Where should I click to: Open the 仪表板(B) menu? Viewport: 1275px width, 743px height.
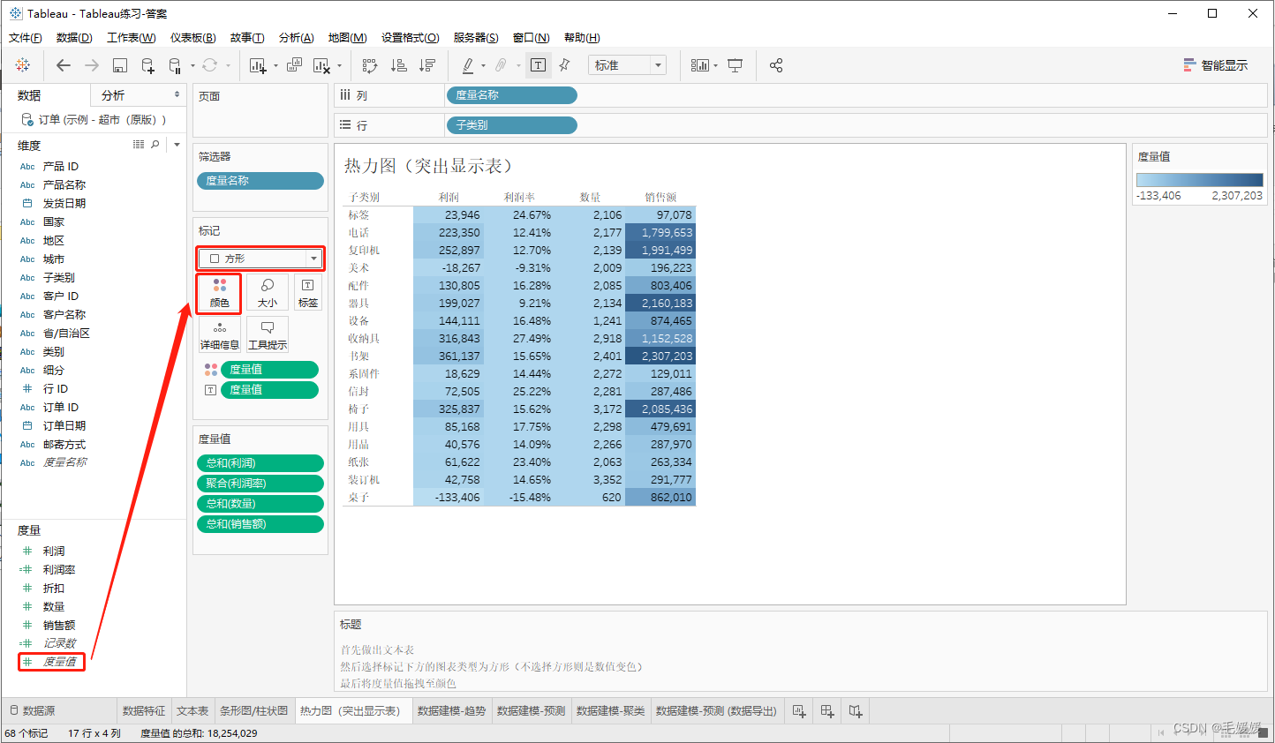[x=192, y=38]
